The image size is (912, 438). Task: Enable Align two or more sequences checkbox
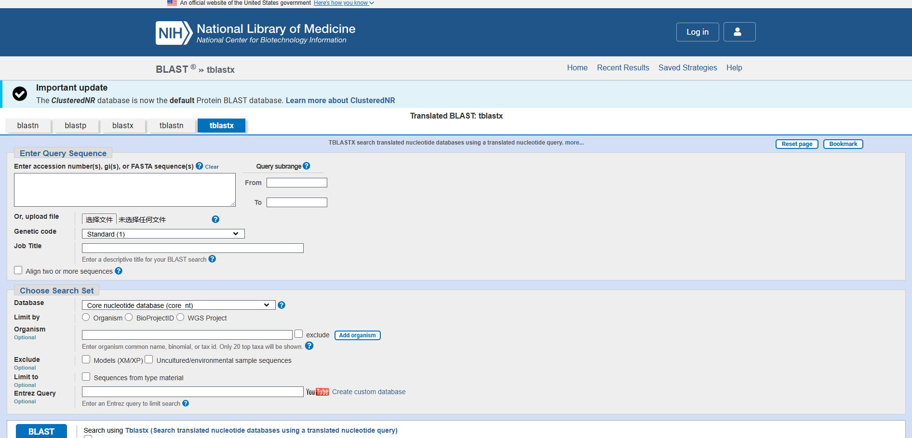(x=18, y=270)
